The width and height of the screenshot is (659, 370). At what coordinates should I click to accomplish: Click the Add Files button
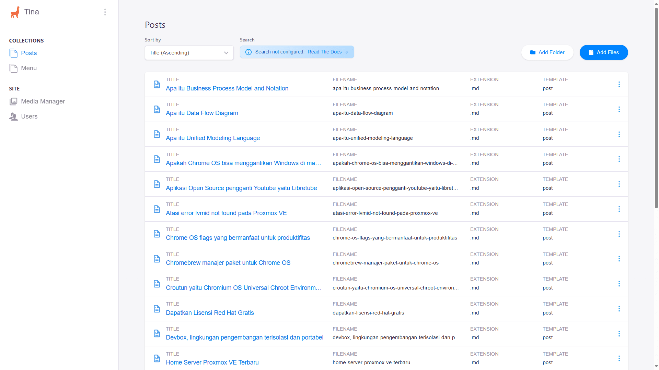tap(603, 52)
